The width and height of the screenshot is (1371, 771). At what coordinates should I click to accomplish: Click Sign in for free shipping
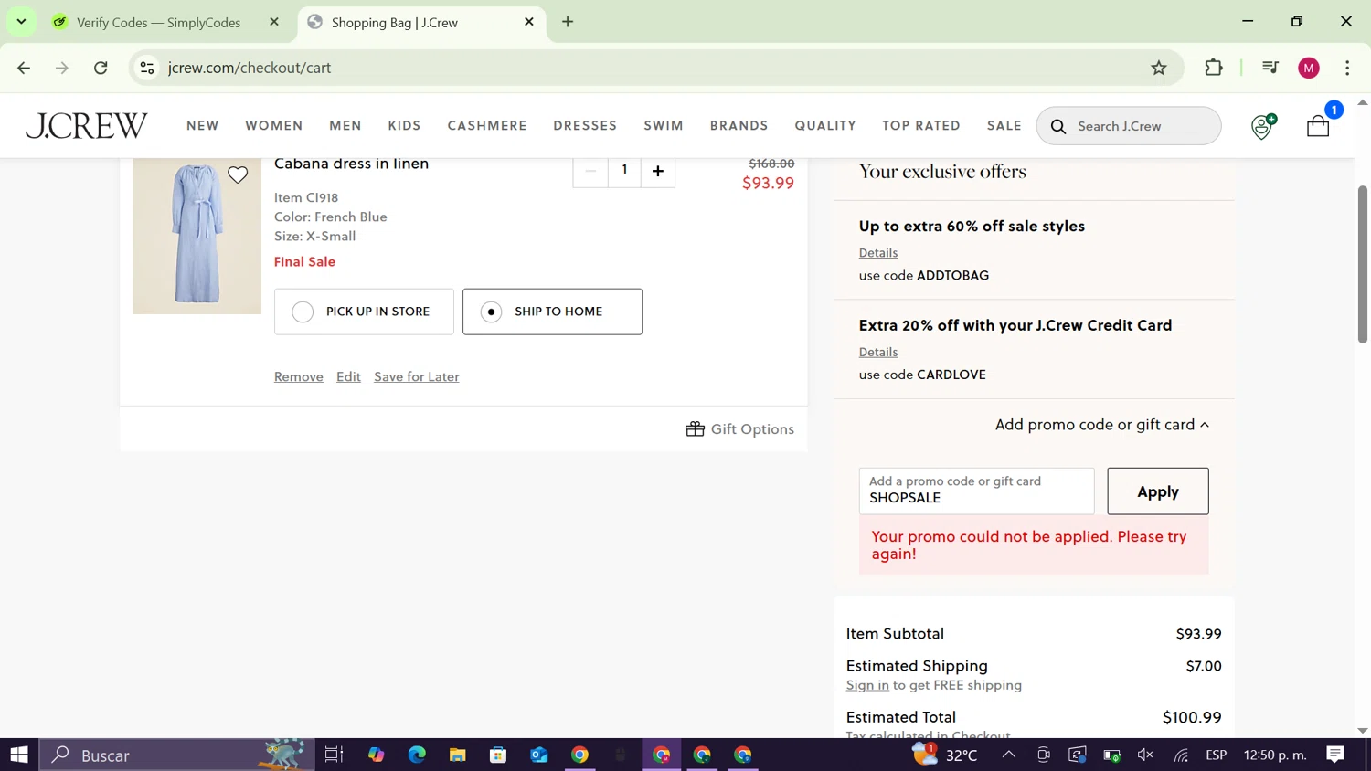tap(867, 685)
